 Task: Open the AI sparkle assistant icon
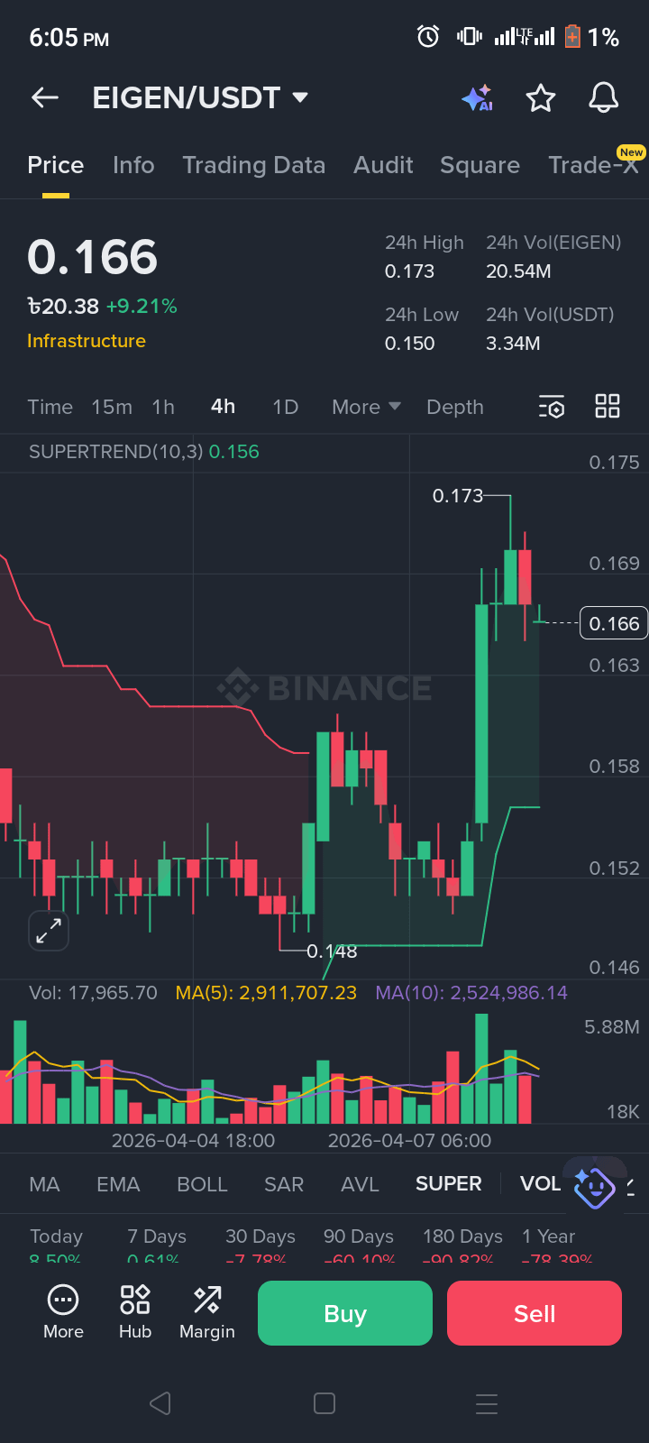click(x=477, y=97)
